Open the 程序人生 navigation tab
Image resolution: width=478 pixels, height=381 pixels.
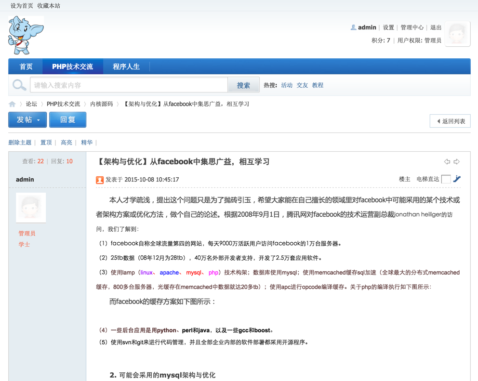point(126,66)
